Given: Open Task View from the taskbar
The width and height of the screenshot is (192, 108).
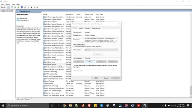Looking at the screenshot, I should (x=58, y=105).
